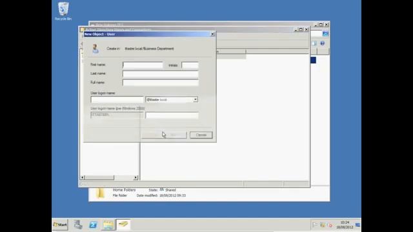Click right arrow of tree pane scrollbar

pos(136,178)
